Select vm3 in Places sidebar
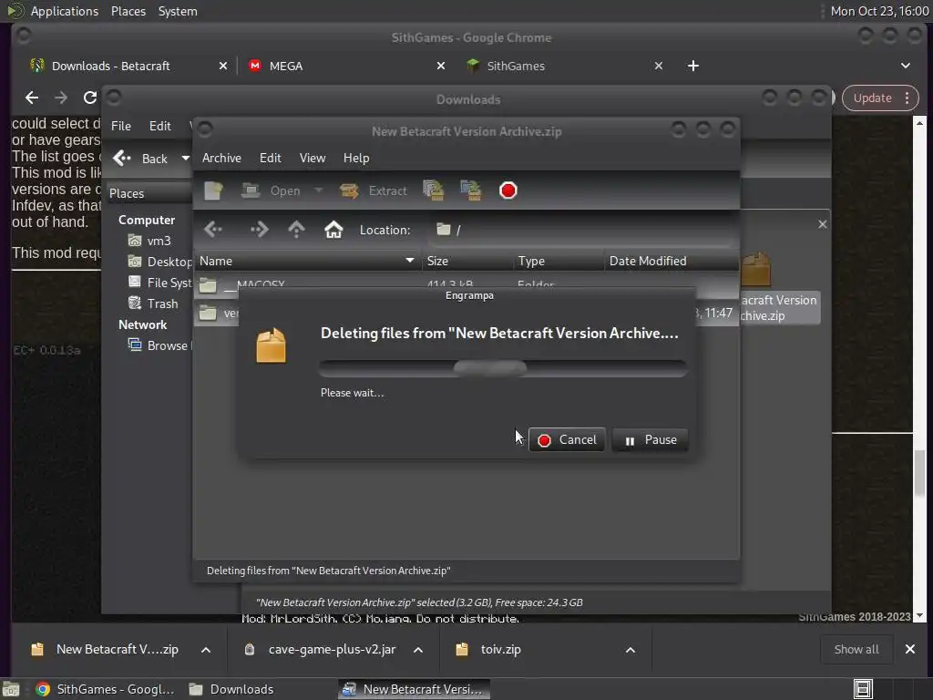 [x=149, y=241]
